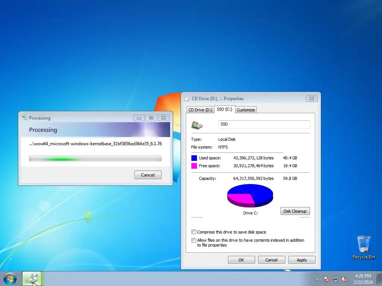This screenshot has height=286, width=382.
Task: Click the 43,396,272,128 bytes value
Action: click(253, 158)
